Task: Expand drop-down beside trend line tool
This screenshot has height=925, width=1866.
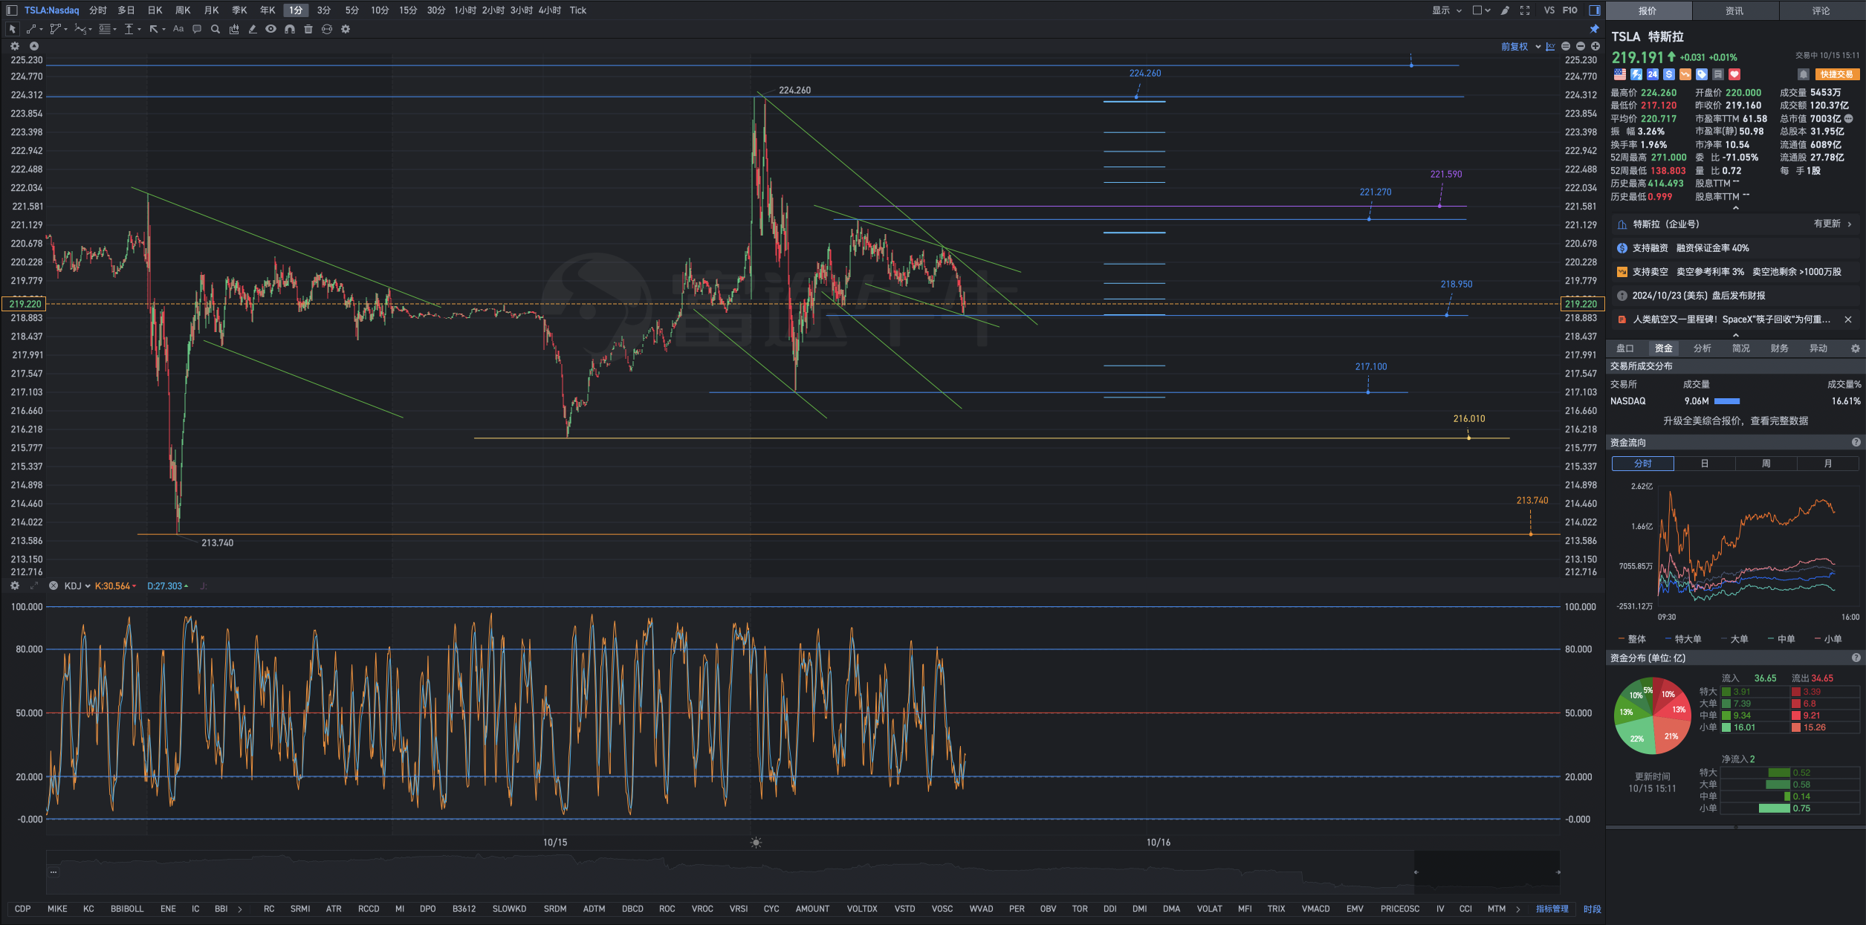Action: coord(41,30)
